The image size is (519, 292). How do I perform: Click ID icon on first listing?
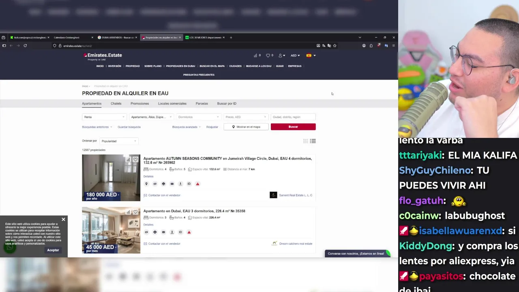pyautogui.click(x=189, y=184)
